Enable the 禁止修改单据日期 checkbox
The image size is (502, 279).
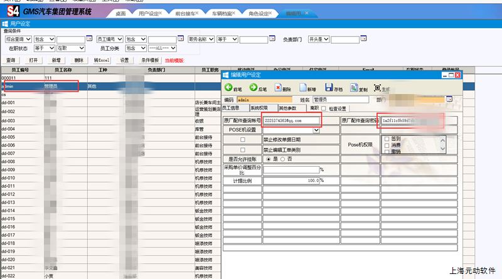[243, 139]
